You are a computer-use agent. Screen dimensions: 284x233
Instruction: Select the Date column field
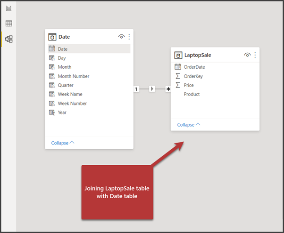(89, 49)
